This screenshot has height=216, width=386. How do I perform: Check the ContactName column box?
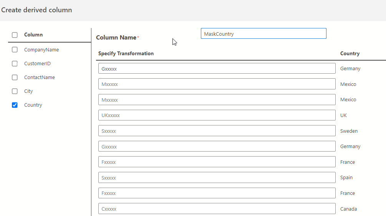click(15, 77)
